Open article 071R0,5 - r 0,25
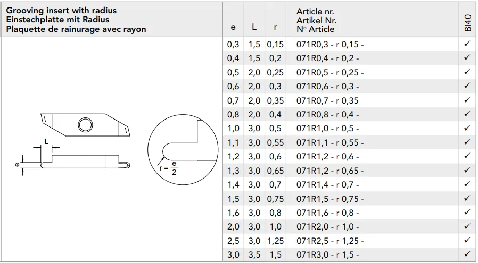478x263 pixels. [329, 73]
